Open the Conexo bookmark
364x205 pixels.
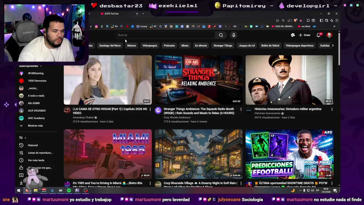[142, 26]
